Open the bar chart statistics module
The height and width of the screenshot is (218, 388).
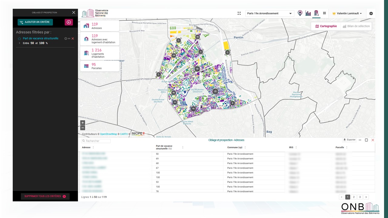click(308, 13)
